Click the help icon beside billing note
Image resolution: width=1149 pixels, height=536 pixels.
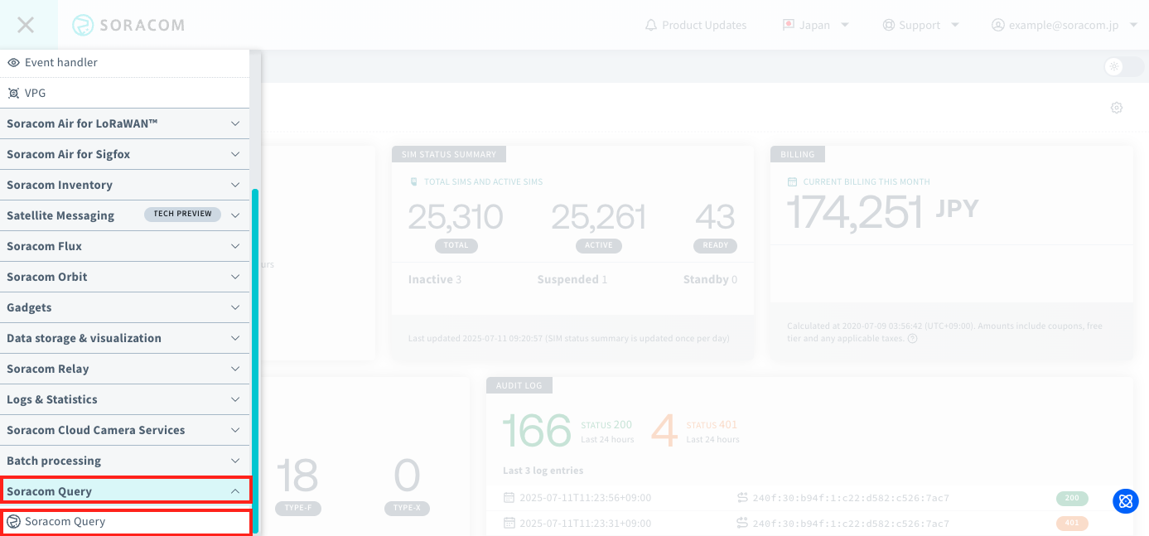point(912,338)
